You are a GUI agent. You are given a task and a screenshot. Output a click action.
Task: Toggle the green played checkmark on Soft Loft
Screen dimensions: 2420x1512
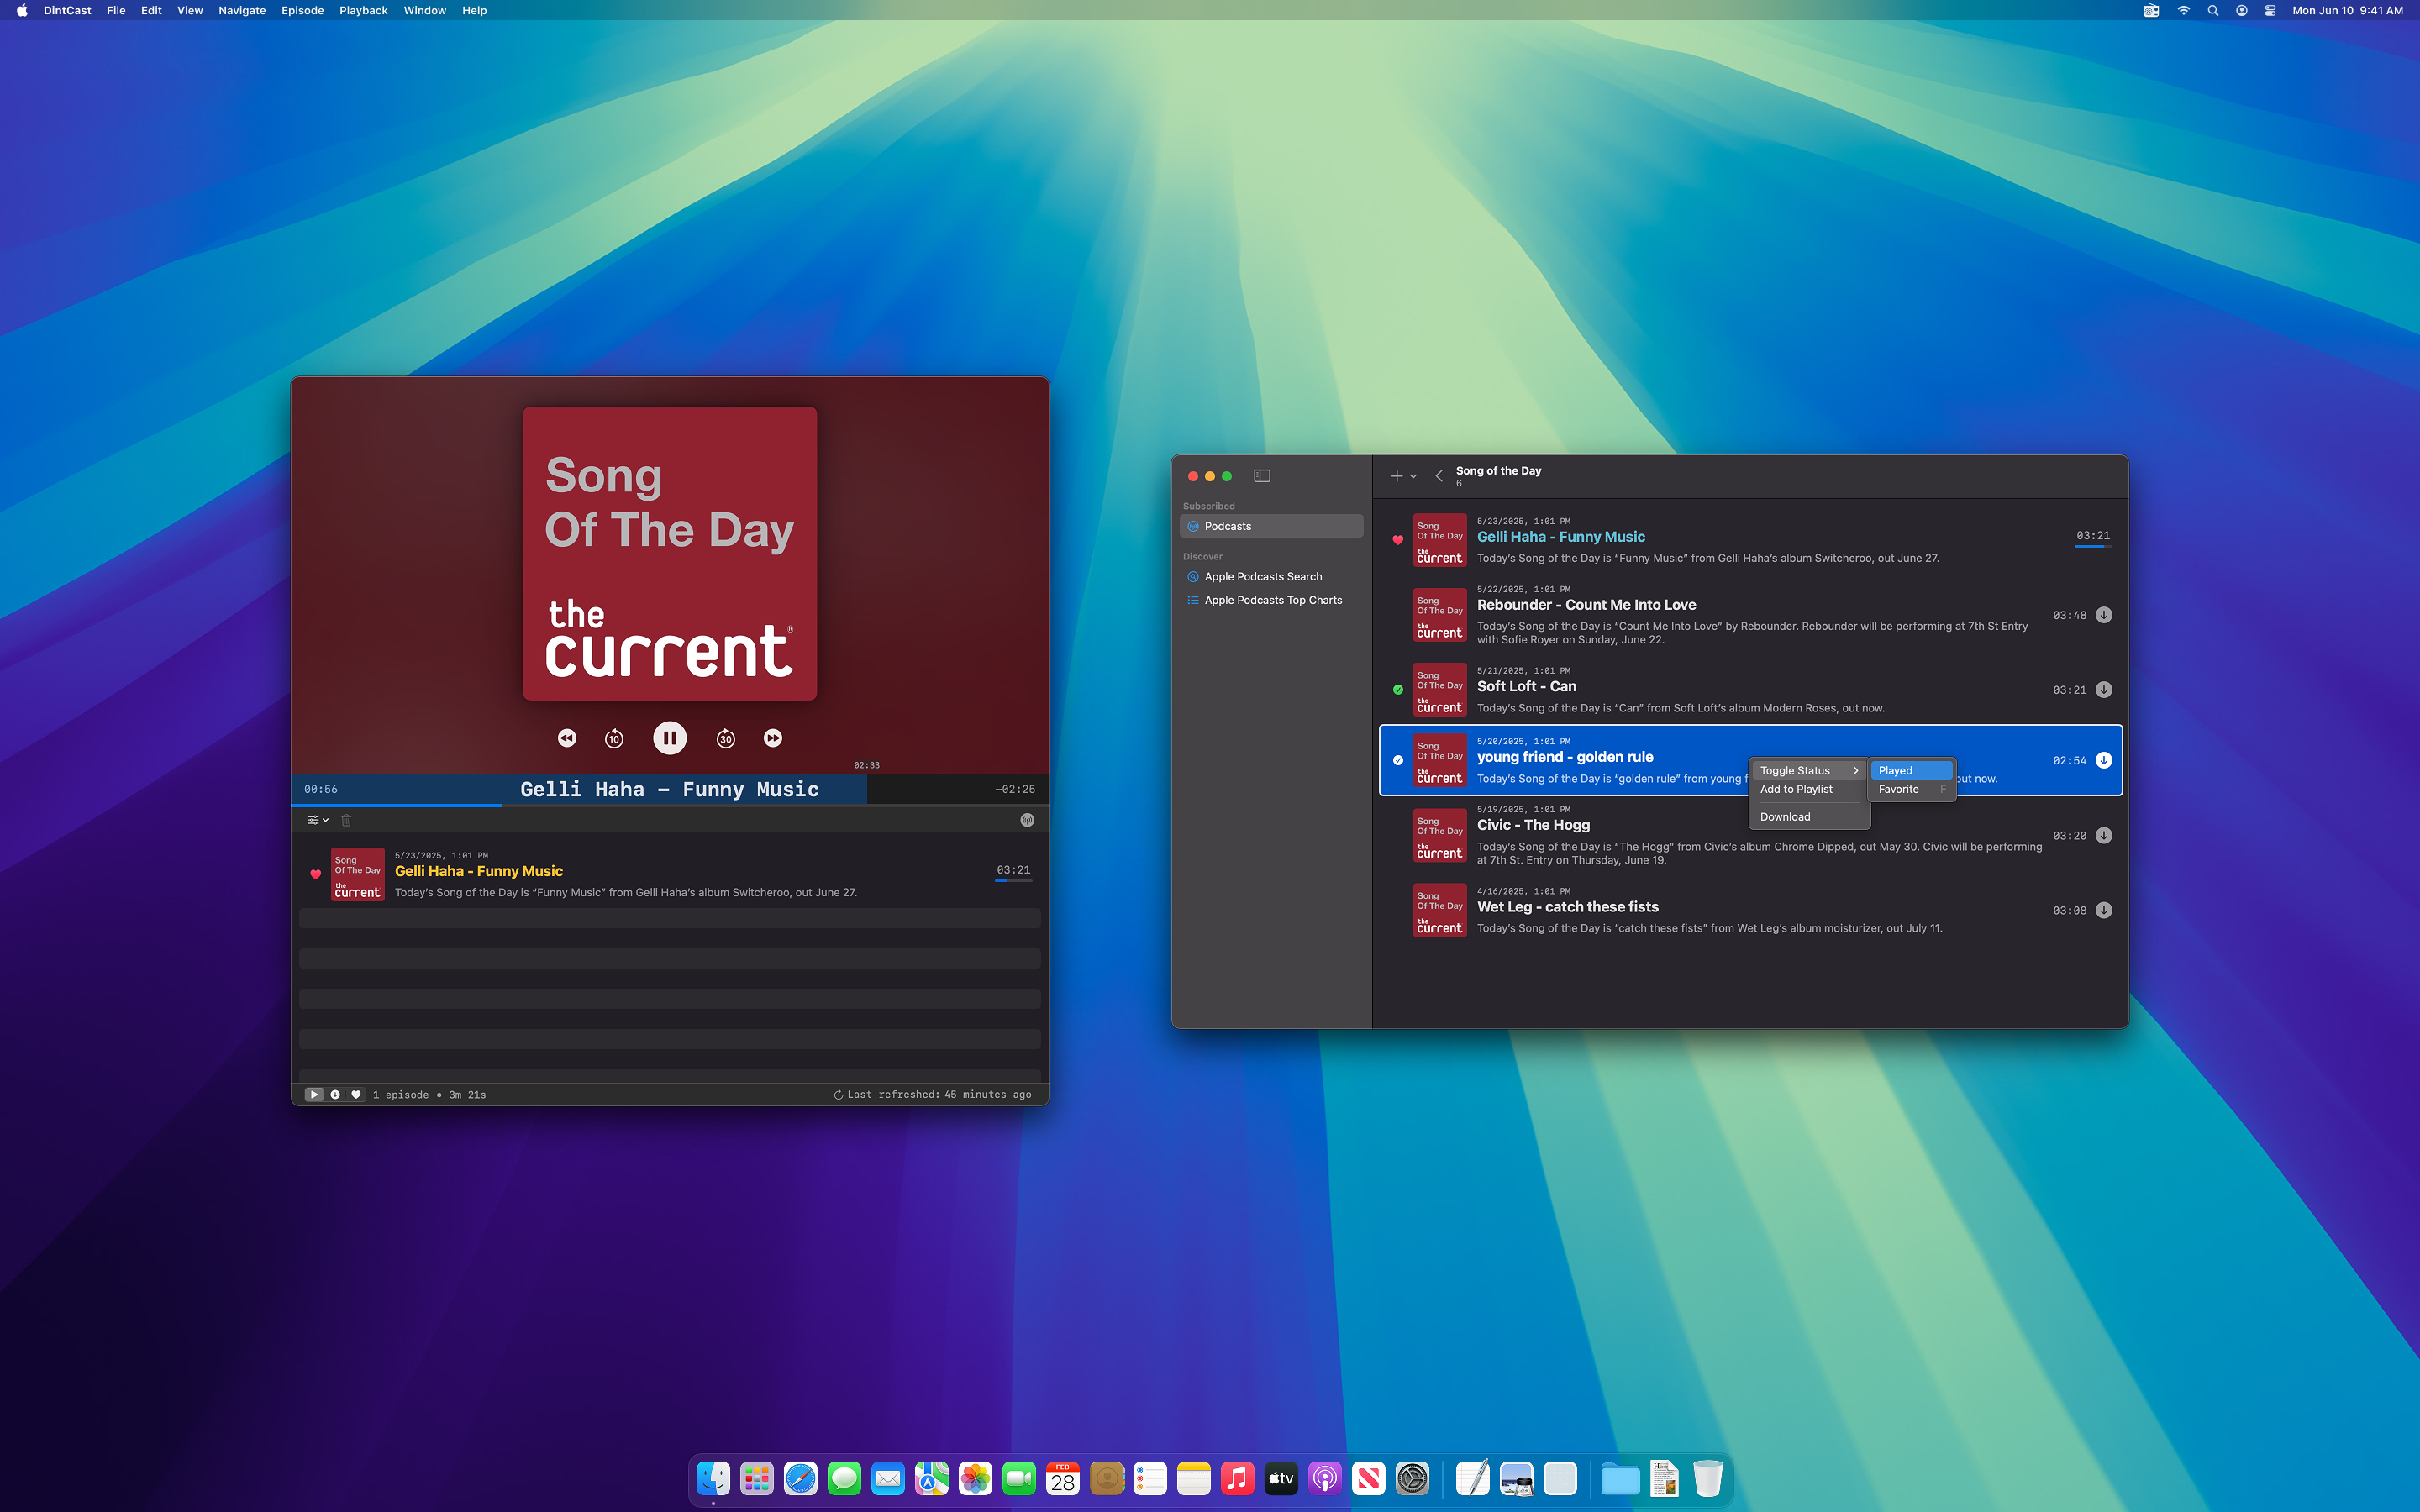(1398, 690)
